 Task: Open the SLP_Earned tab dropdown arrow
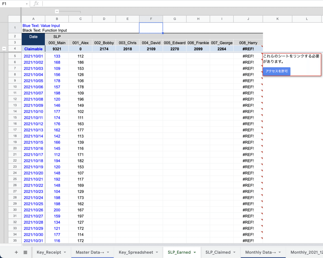pos(195,252)
